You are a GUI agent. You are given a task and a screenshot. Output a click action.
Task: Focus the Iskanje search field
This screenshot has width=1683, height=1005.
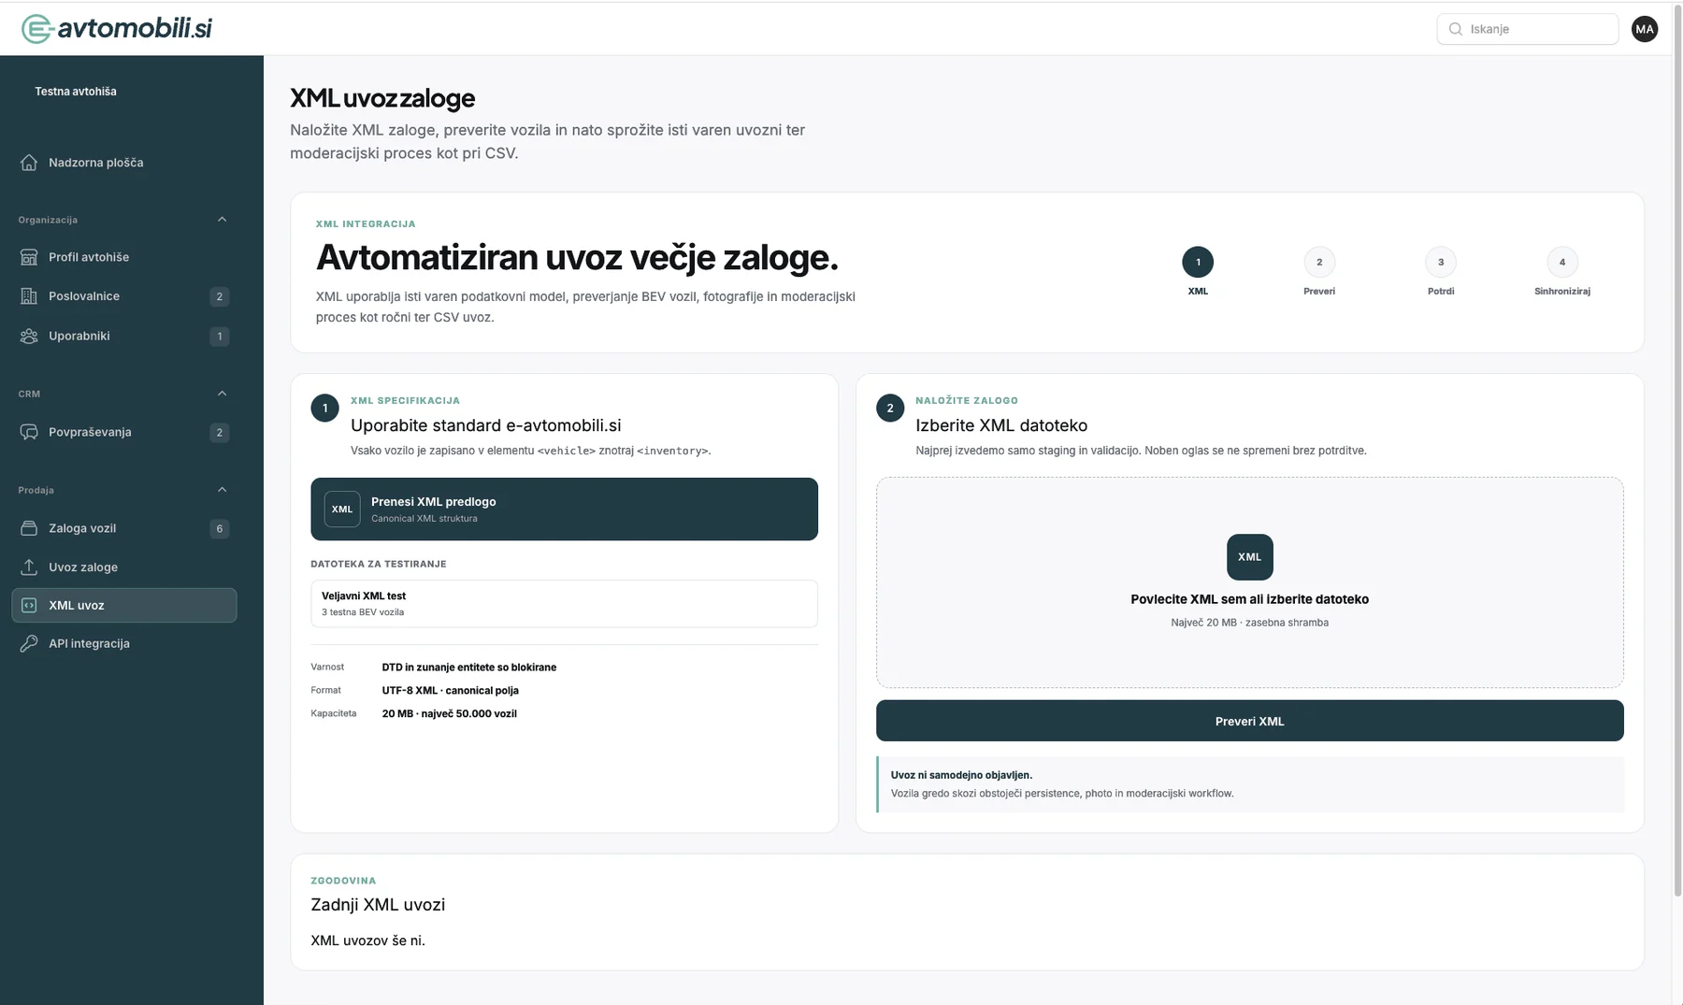(1528, 29)
